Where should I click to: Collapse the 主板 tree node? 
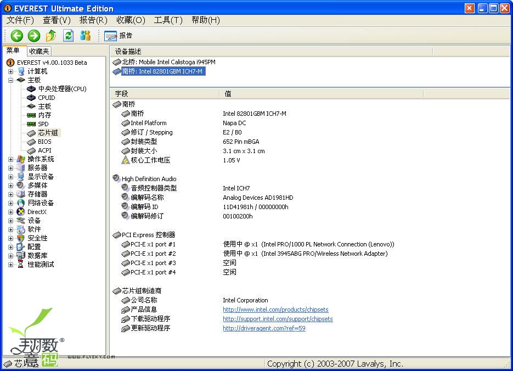[11, 80]
